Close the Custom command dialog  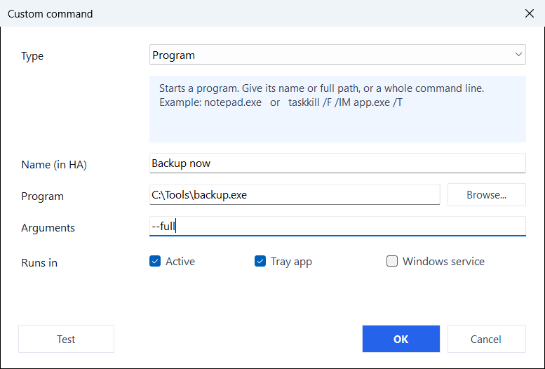coord(530,13)
